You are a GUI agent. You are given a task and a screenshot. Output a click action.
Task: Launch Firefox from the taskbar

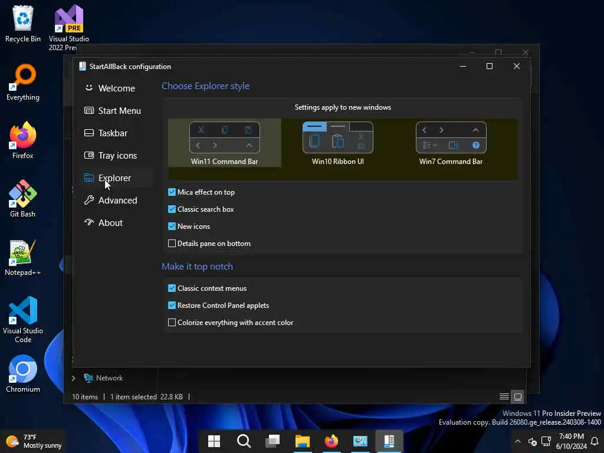pos(331,441)
